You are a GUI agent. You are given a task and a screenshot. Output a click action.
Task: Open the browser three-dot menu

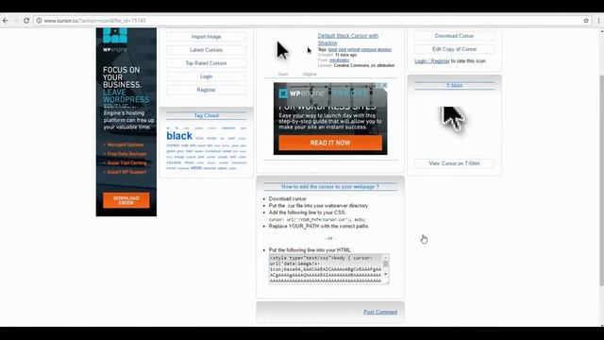599,21
